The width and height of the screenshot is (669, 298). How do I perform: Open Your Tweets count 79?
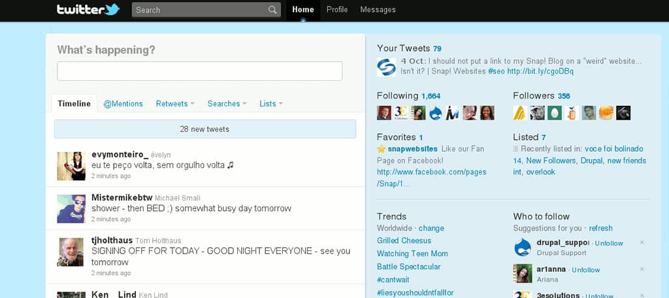pos(437,48)
